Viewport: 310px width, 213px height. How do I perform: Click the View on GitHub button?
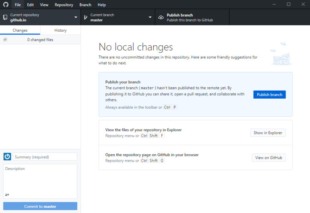269,158
